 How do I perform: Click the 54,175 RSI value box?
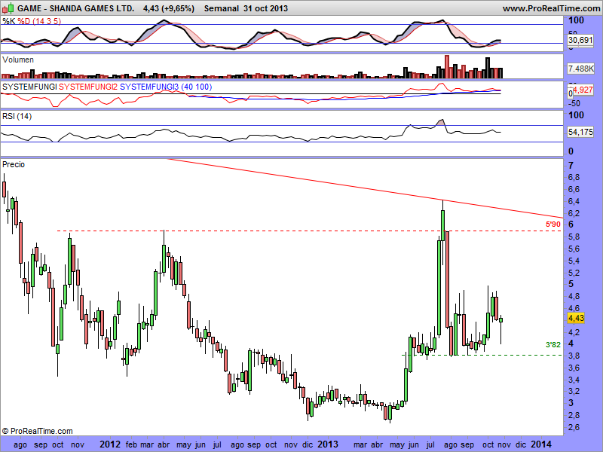tap(580, 132)
